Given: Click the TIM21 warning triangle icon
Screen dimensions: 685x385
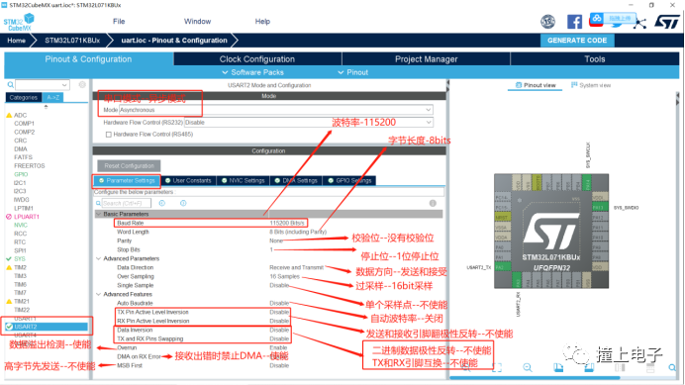Looking at the screenshot, I should [x=9, y=302].
